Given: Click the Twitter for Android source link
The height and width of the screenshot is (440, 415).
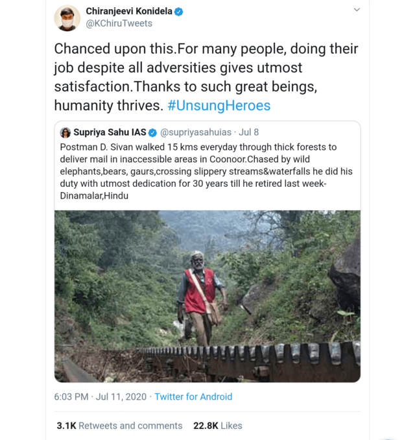Looking at the screenshot, I should 193,397.
